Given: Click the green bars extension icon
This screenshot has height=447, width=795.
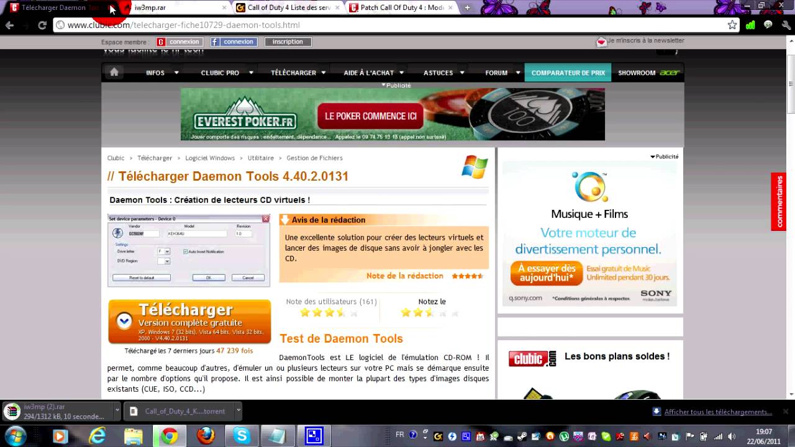Looking at the screenshot, I should tap(750, 25).
